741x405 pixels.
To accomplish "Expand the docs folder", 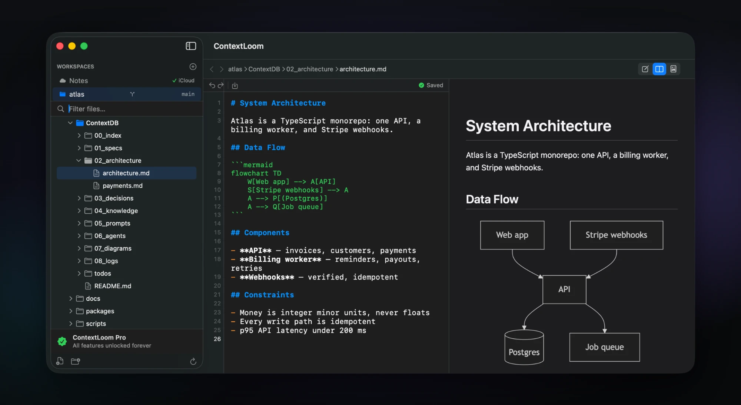I will click(71, 299).
